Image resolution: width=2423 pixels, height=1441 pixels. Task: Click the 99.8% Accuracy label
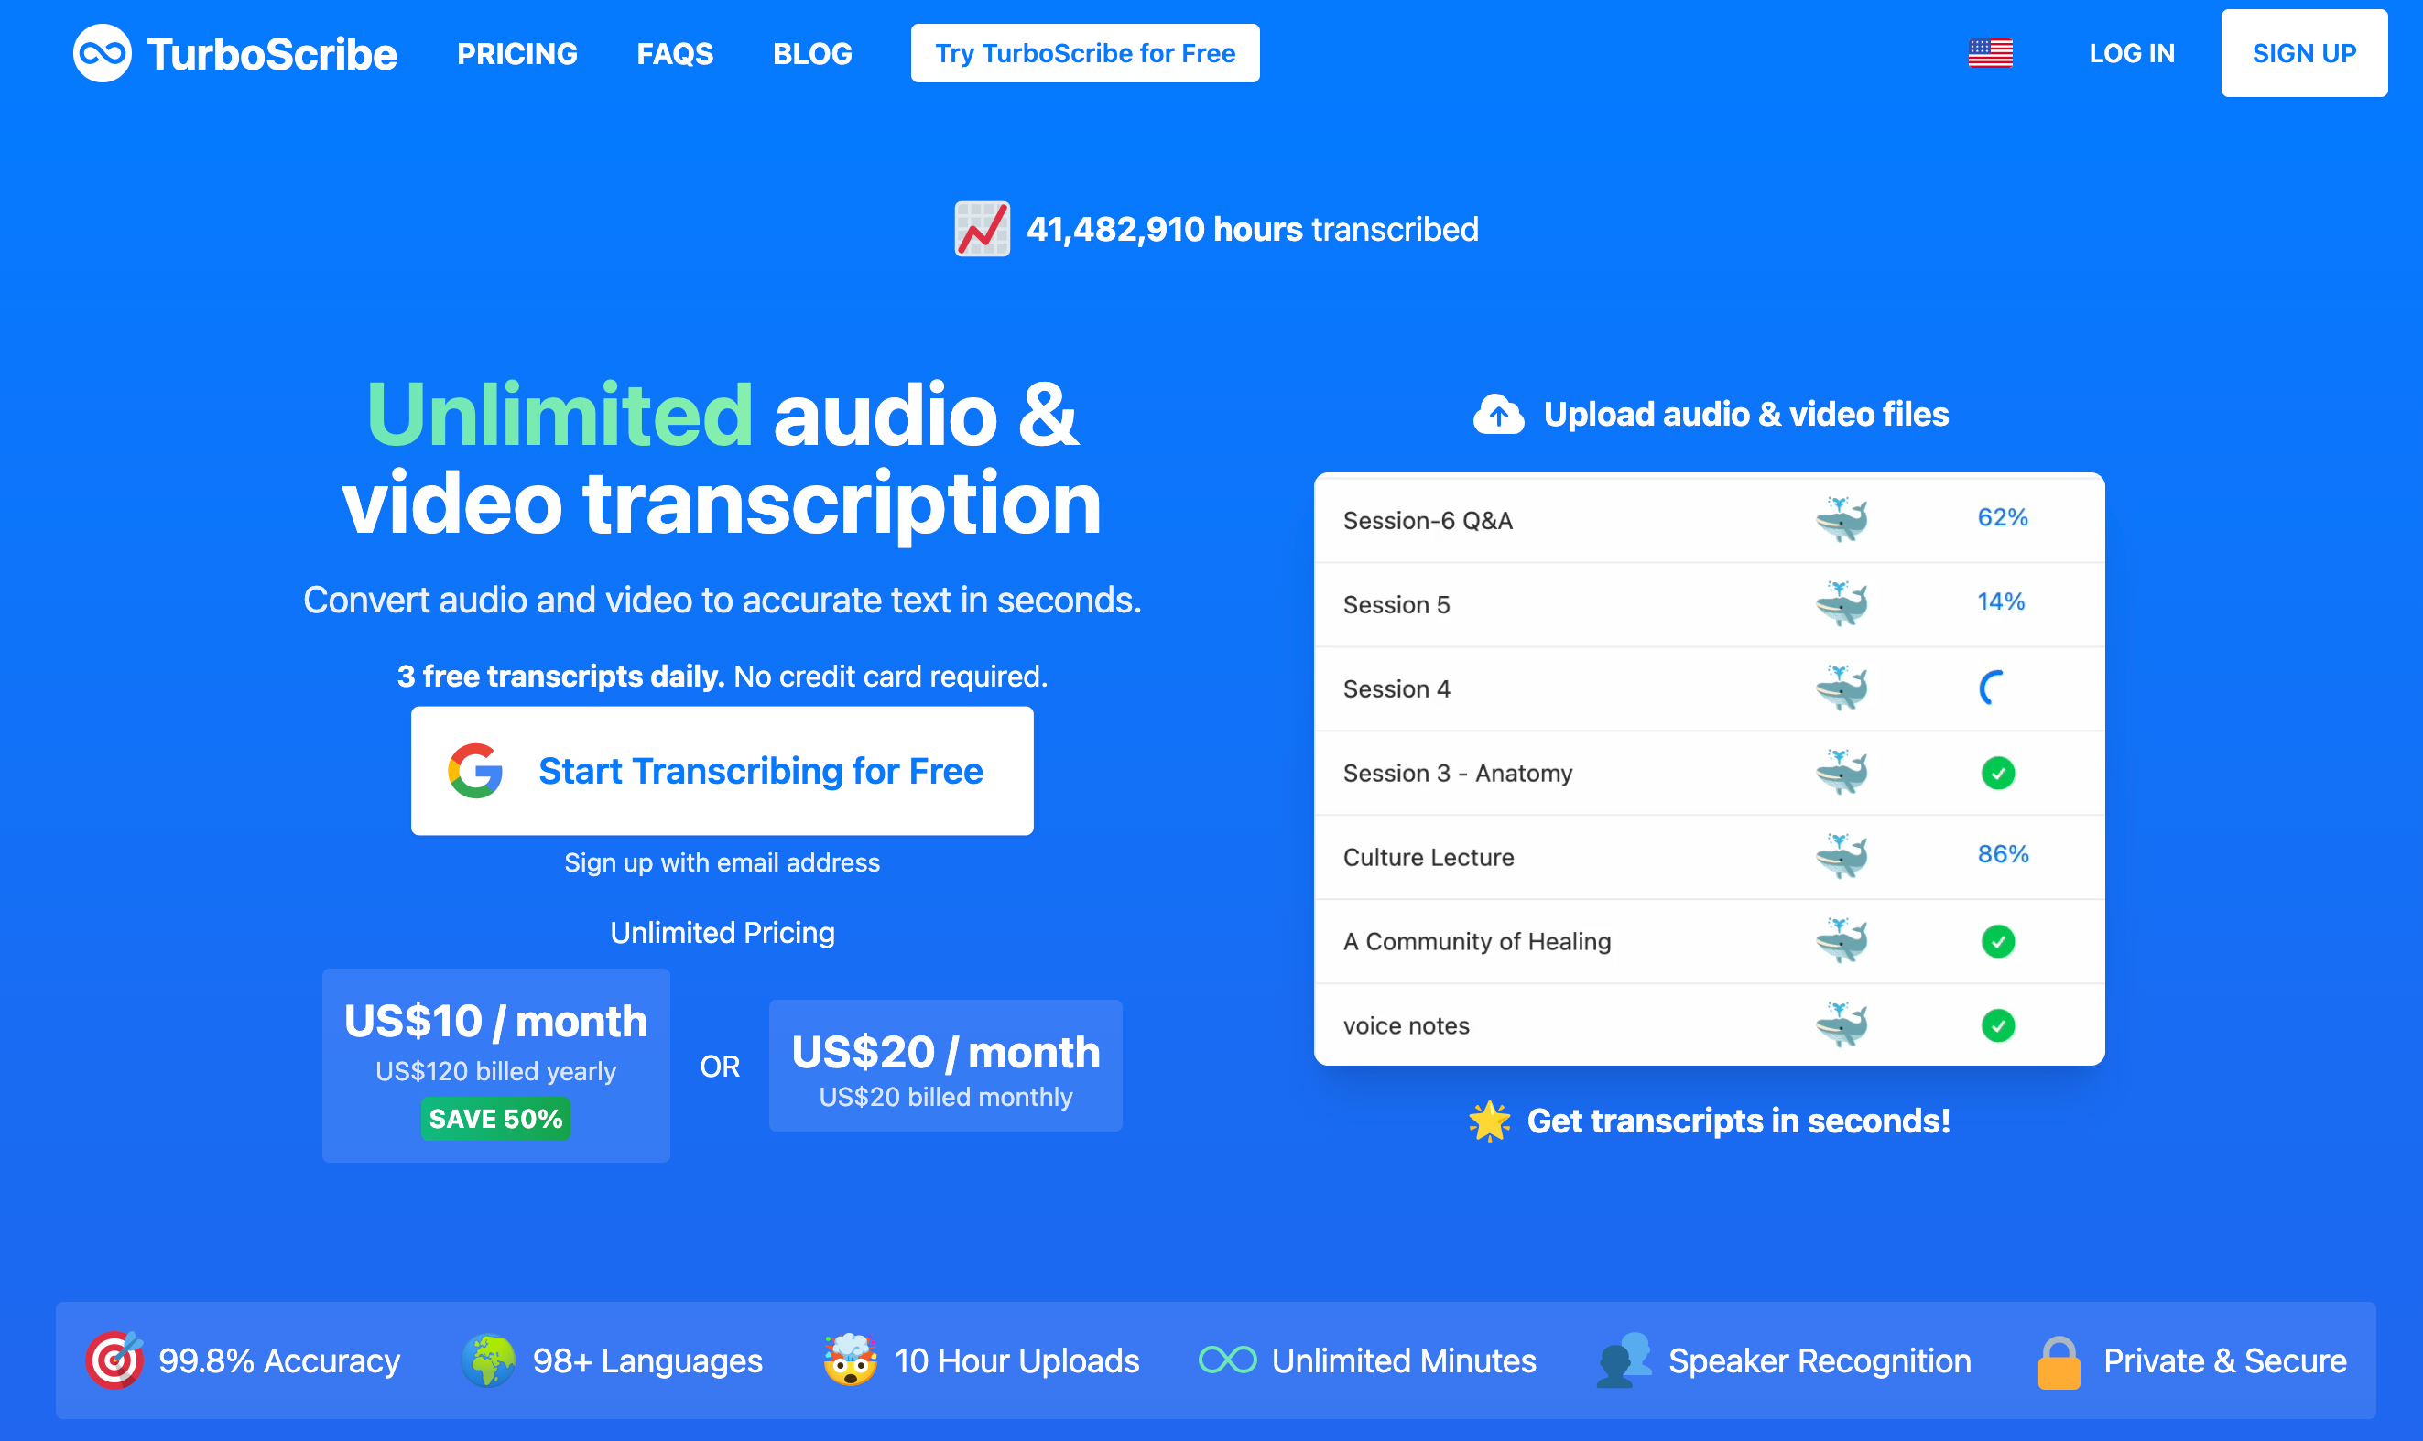click(x=278, y=1361)
